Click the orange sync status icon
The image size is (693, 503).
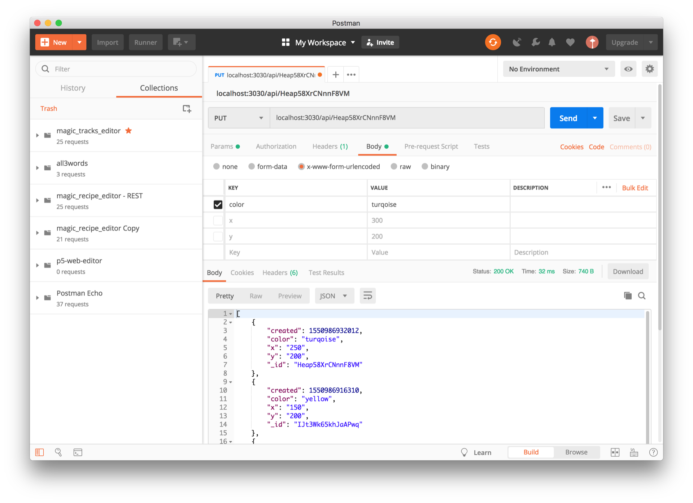[x=493, y=42]
